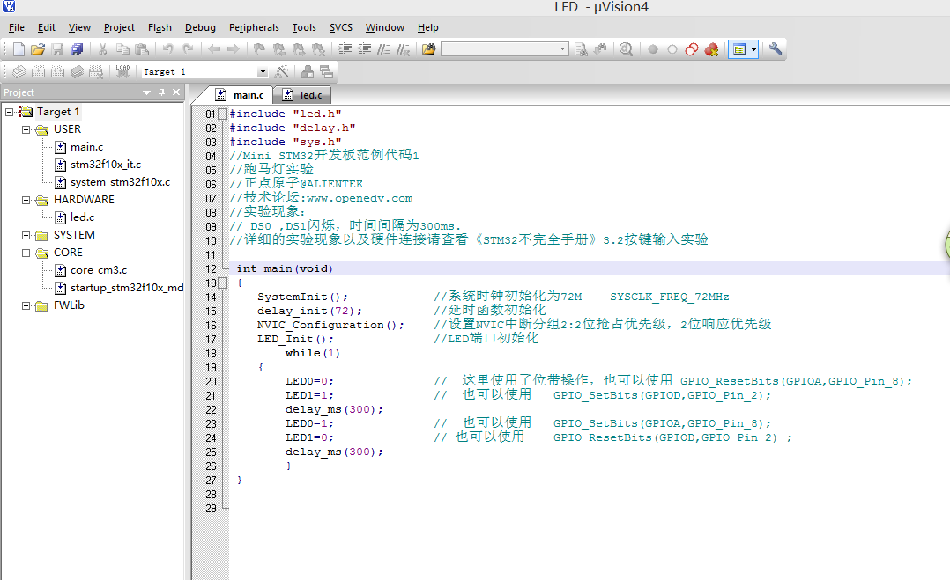
Task: Cut selection with the scissors icon
Action: pos(102,49)
